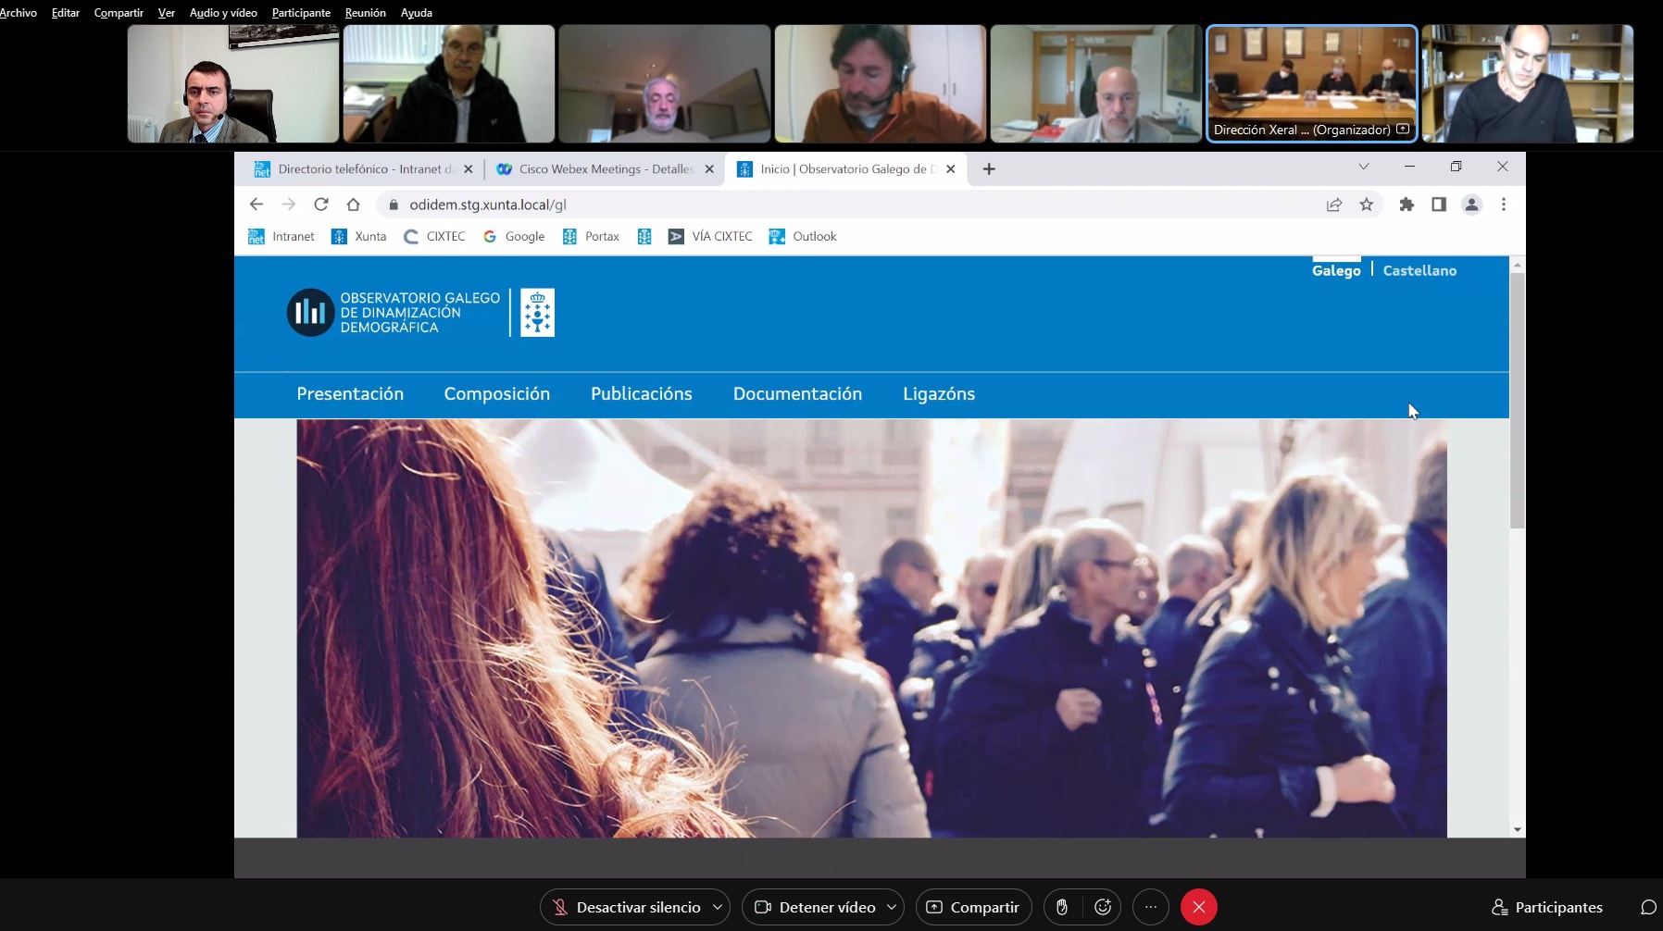Click the webpage vertical scrollbar thumb
This screenshot has width=1663, height=931.
pos(1517,398)
